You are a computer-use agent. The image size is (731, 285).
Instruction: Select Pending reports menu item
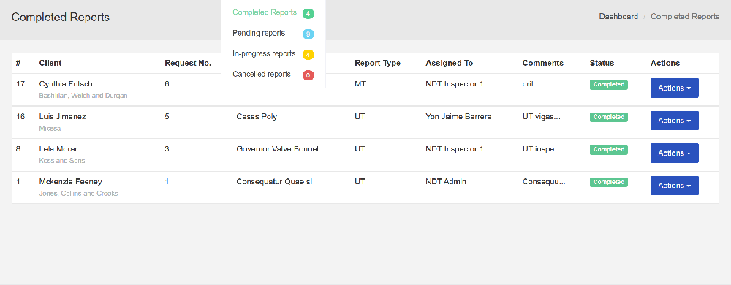[259, 34]
